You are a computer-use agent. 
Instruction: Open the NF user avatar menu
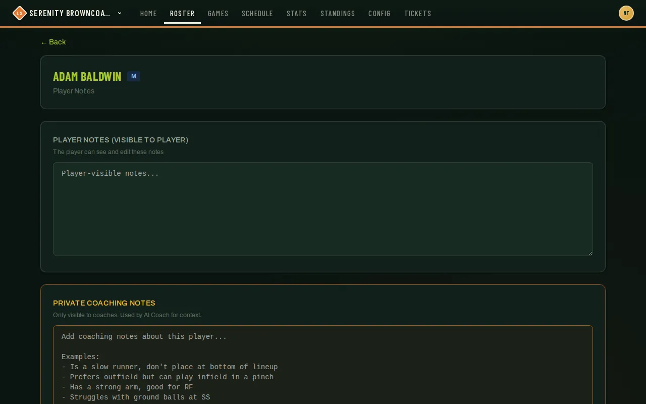pos(626,13)
